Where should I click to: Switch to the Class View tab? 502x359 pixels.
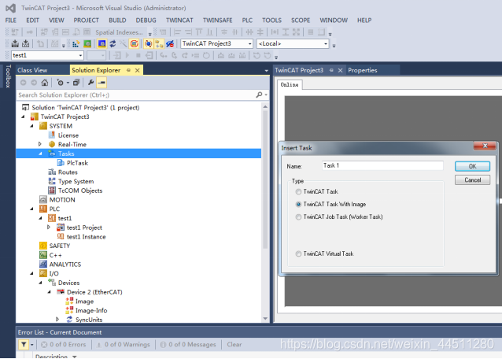pos(32,70)
